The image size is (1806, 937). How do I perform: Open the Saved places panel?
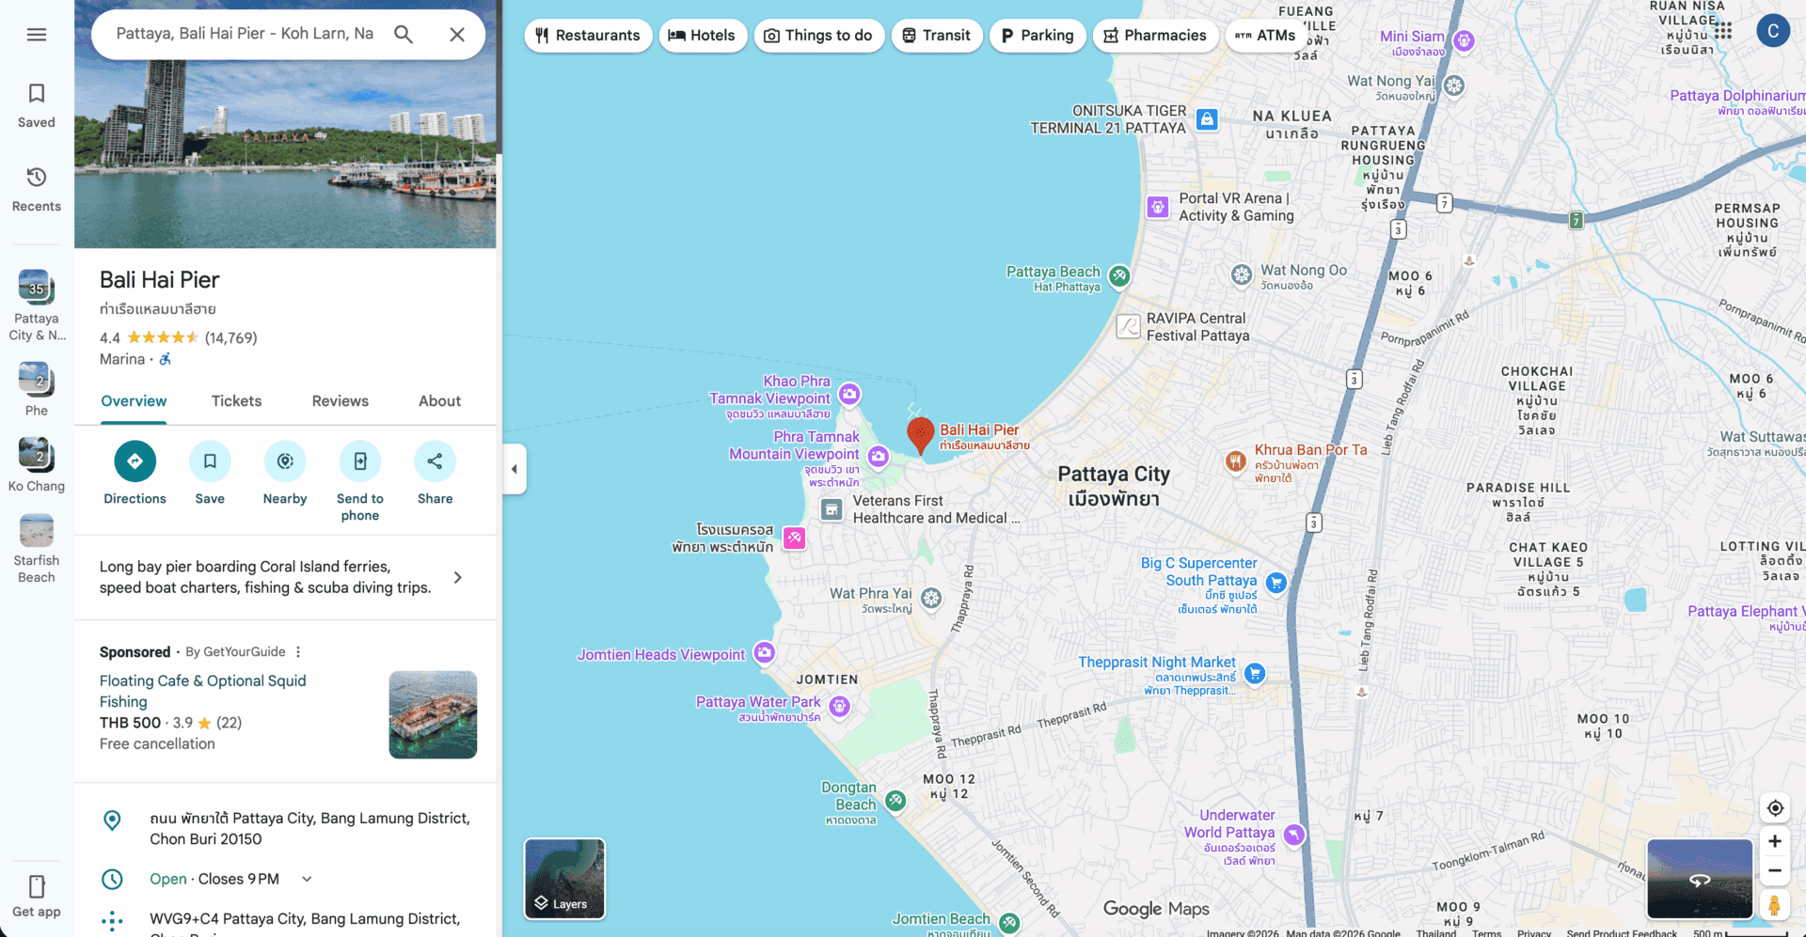click(x=37, y=104)
